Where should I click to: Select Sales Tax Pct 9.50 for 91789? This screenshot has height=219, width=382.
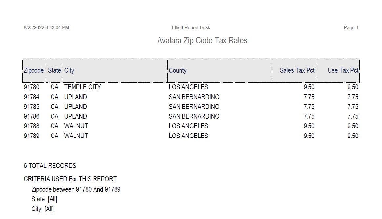(309, 136)
